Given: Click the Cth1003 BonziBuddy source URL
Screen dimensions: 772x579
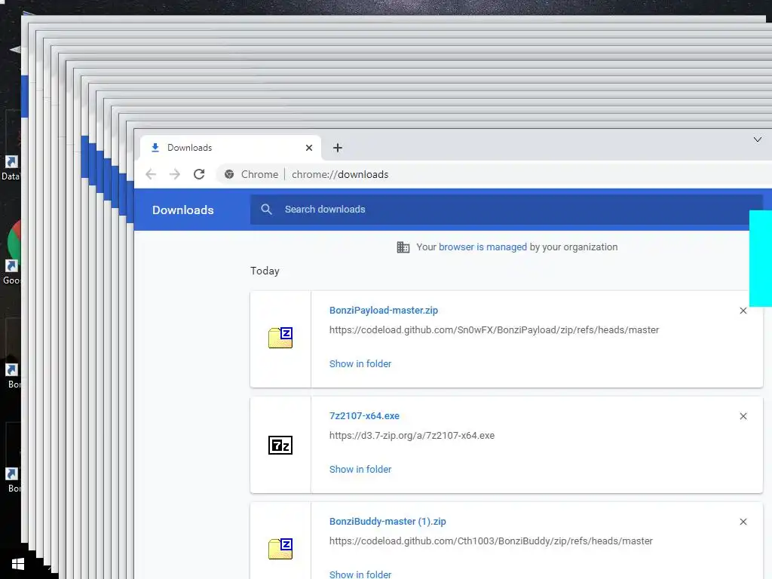Looking at the screenshot, I should pyautogui.click(x=491, y=541).
